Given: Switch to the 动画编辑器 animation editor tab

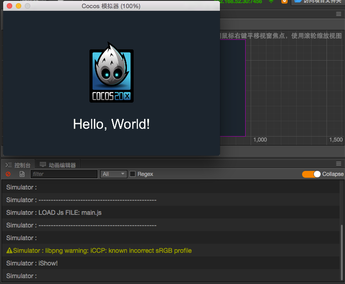Looking at the screenshot, I should (x=58, y=165).
